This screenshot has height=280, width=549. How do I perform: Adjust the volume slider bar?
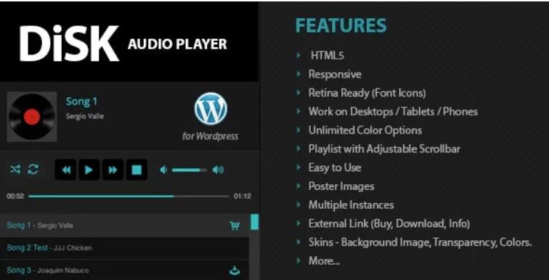coord(190,170)
